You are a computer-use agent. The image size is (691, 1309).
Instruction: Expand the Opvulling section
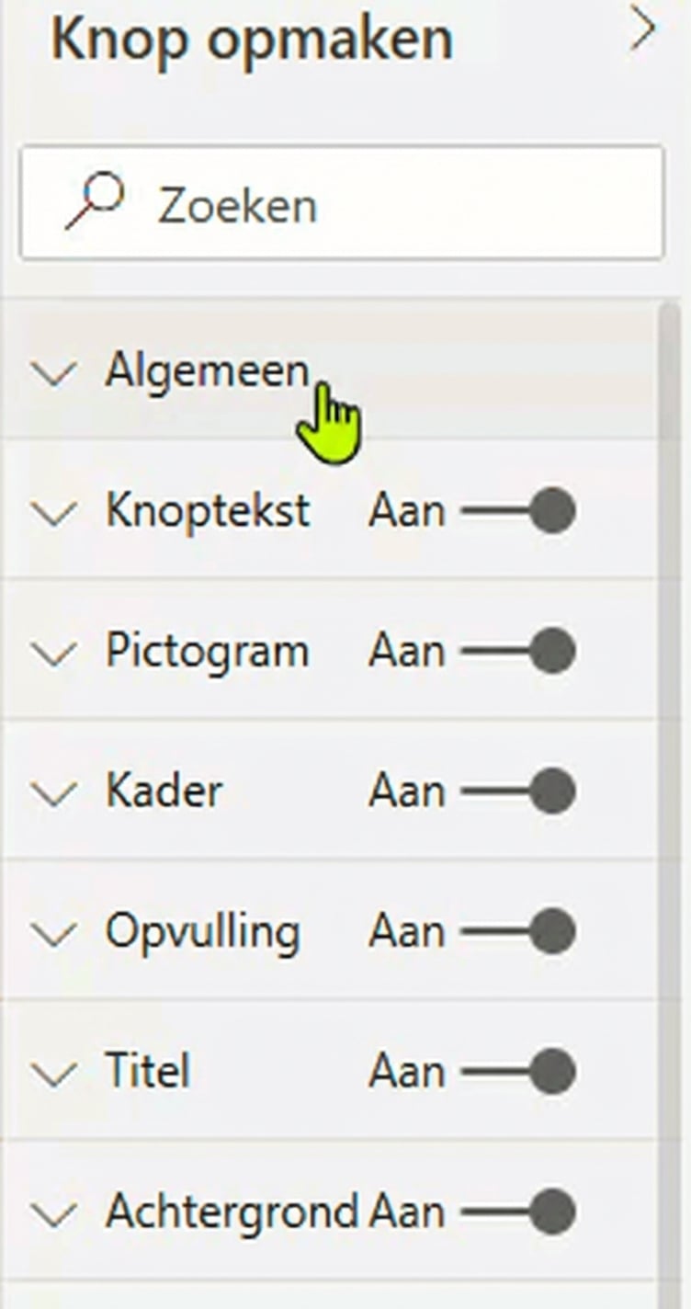pos(55,930)
